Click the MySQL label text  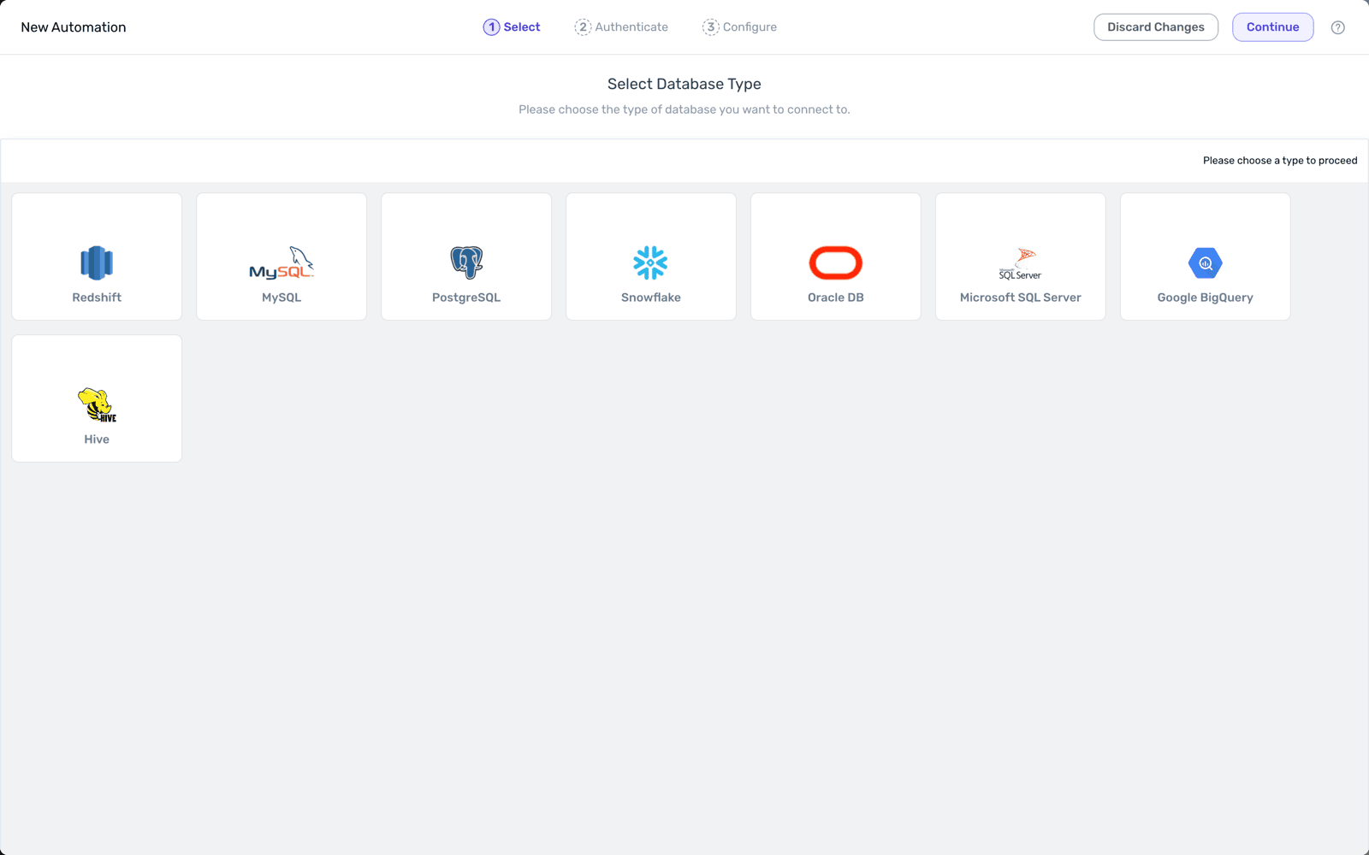[282, 298]
